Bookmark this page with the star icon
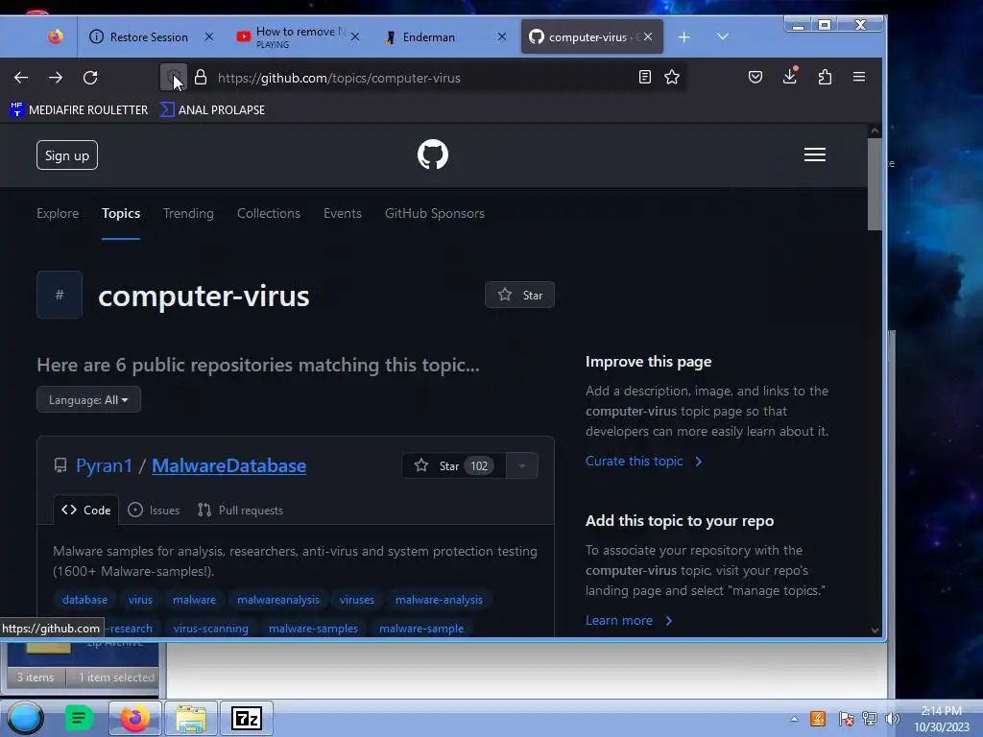 click(672, 77)
